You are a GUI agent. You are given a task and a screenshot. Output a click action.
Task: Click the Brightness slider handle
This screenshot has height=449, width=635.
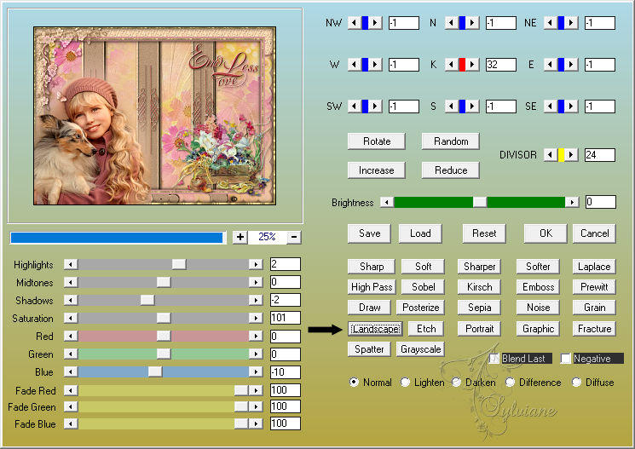click(x=480, y=202)
